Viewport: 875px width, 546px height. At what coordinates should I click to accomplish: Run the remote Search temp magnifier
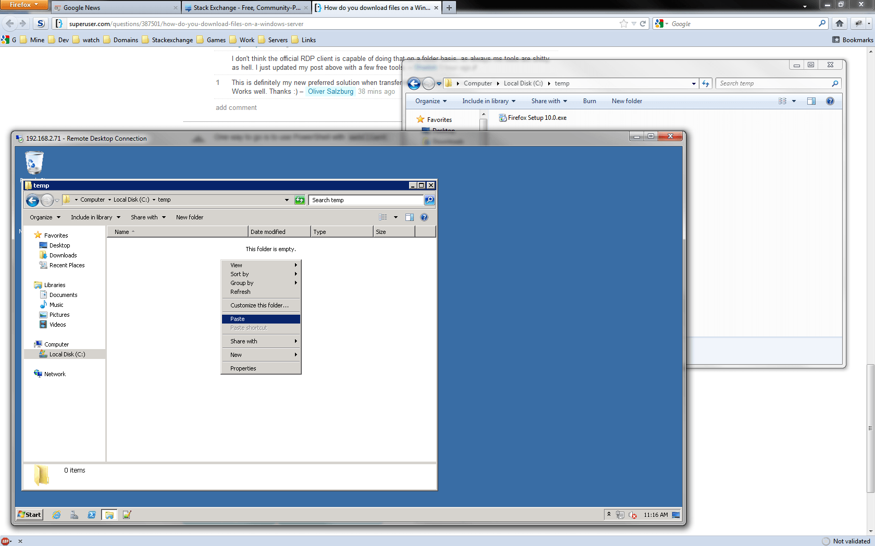pos(429,200)
